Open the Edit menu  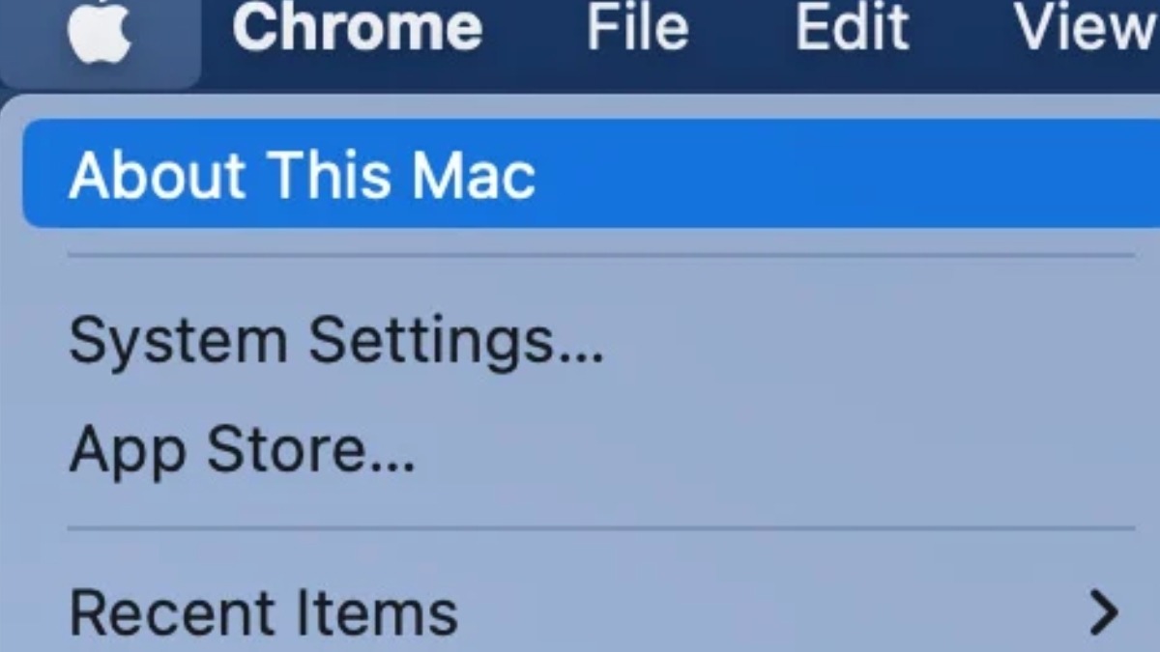coord(852,27)
